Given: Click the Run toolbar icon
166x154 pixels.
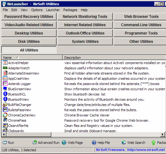Looking at the screenshot, I should coord(5,143).
